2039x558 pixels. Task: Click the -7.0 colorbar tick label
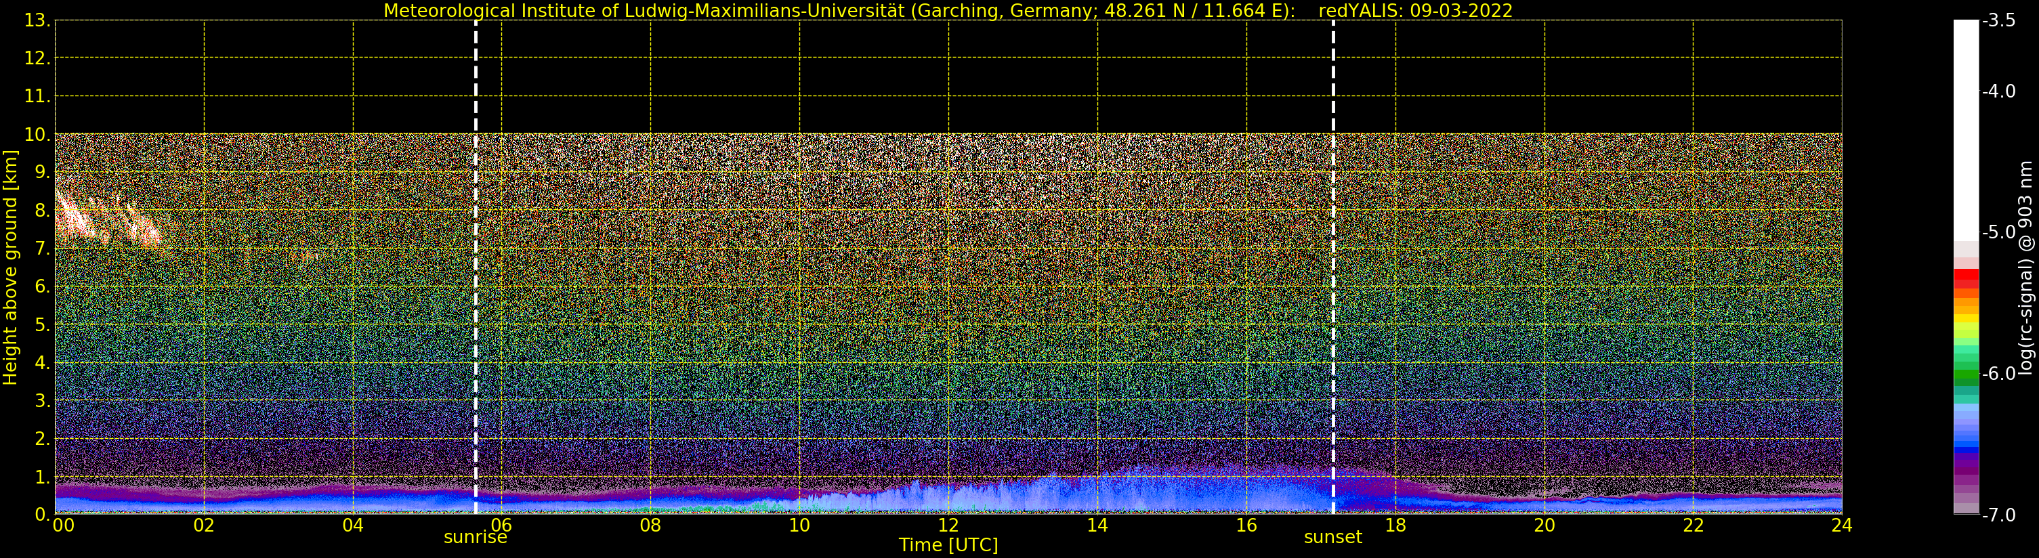tap(1998, 515)
